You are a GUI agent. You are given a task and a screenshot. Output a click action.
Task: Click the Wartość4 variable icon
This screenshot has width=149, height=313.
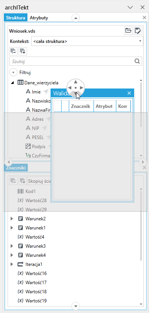click(x=21, y=237)
